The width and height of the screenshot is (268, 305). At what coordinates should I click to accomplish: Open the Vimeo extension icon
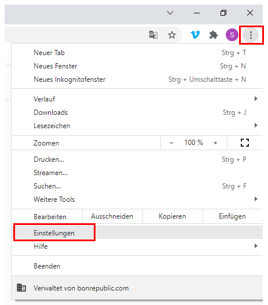pos(195,35)
